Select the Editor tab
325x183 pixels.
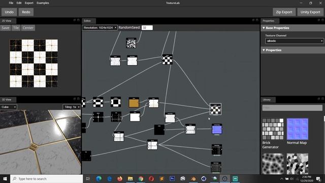pos(89,21)
